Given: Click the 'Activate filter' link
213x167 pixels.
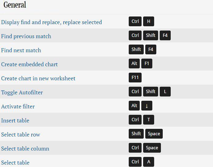Looking at the screenshot, I should tap(18, 107).
